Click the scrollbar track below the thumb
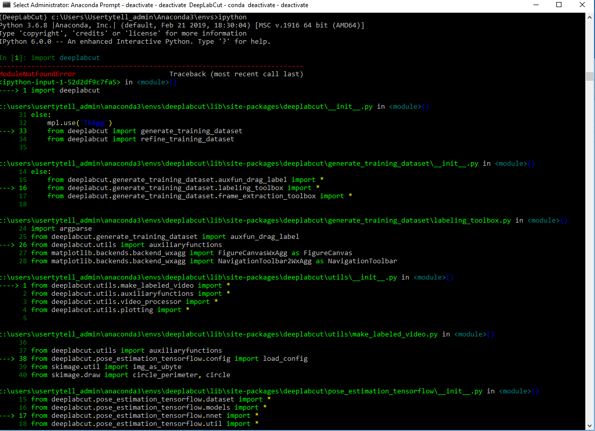Screen dimensions: 595x431 point(590,254)
